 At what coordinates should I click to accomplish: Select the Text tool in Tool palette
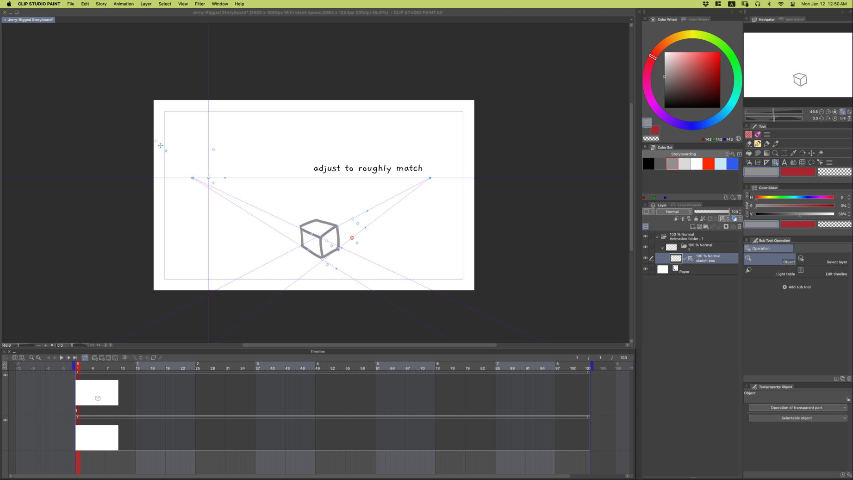point(784,162)
